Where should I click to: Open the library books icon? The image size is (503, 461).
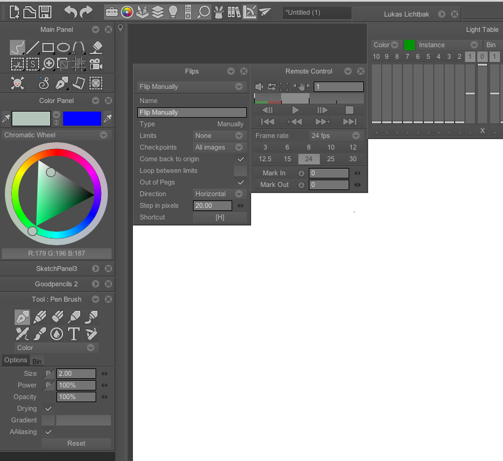(x=234, y=12)
